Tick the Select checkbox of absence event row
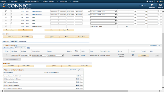Image resolution: width=164 pixels, height=92 pixels. click(7, 55)
